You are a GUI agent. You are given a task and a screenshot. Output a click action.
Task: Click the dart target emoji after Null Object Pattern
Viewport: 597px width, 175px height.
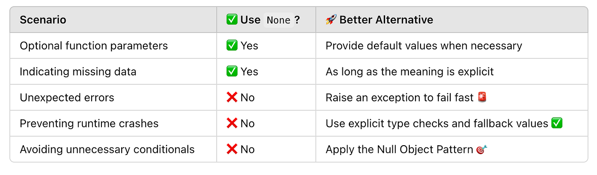tap(482, 149)
